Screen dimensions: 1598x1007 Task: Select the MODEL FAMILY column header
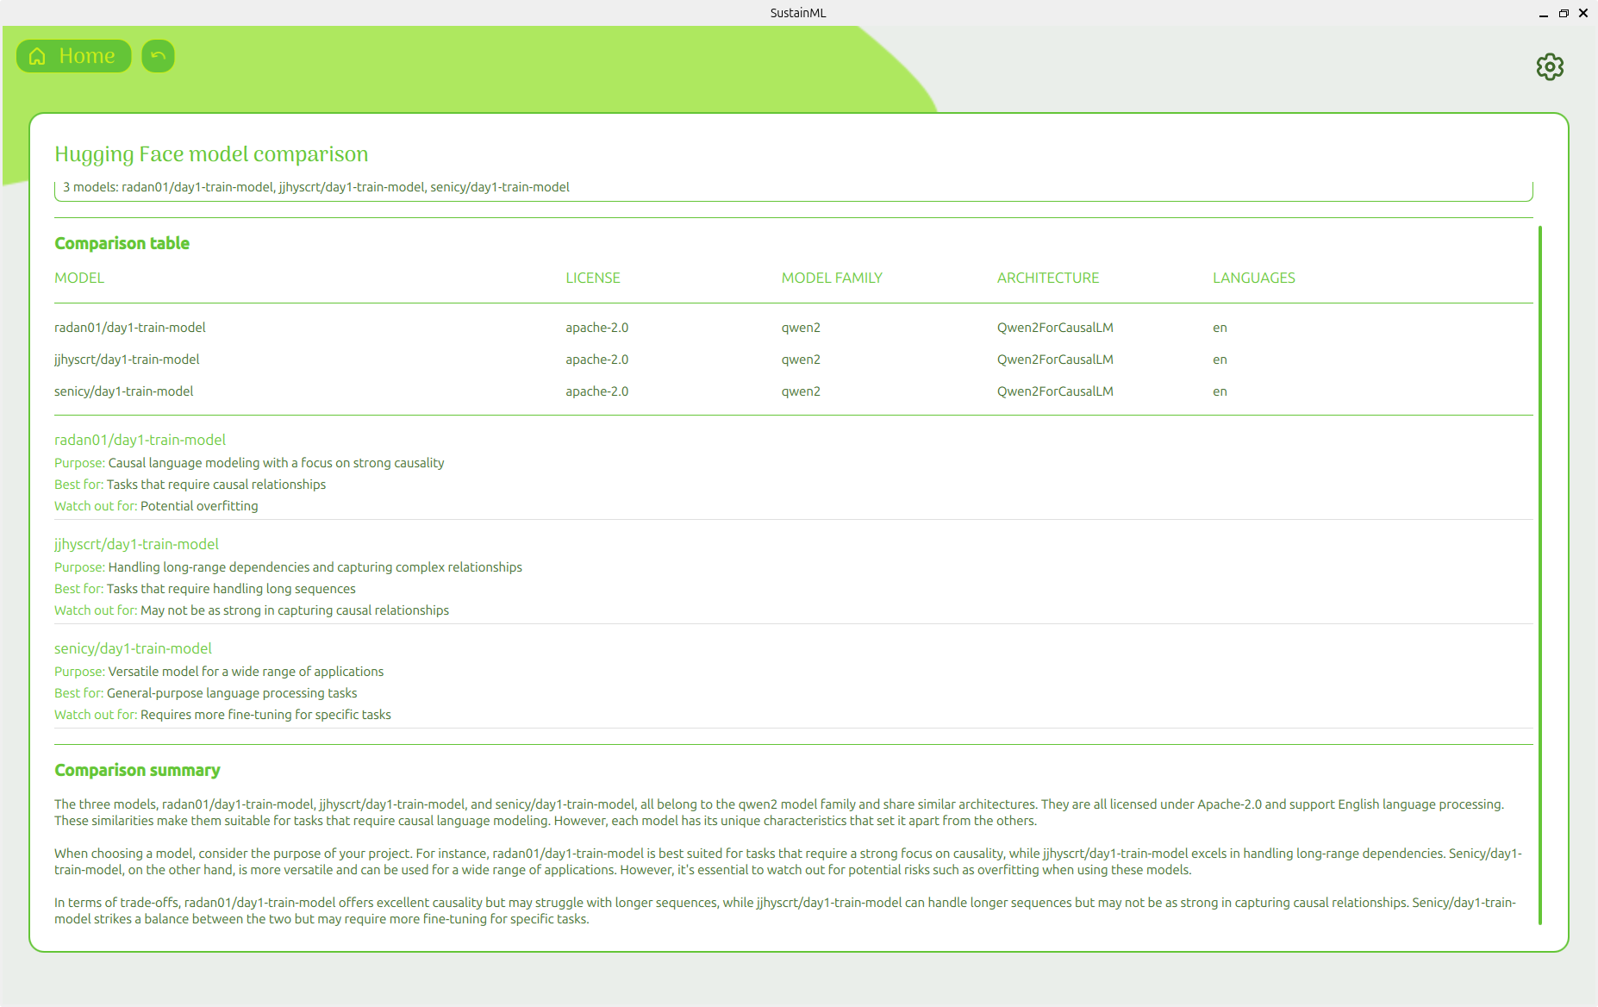click(832, 278)
